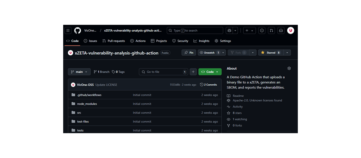Click the repository title xZETA-vulnerability-analysis-github-action
This screenshot has height=158, width=361.
pos(117,53)
